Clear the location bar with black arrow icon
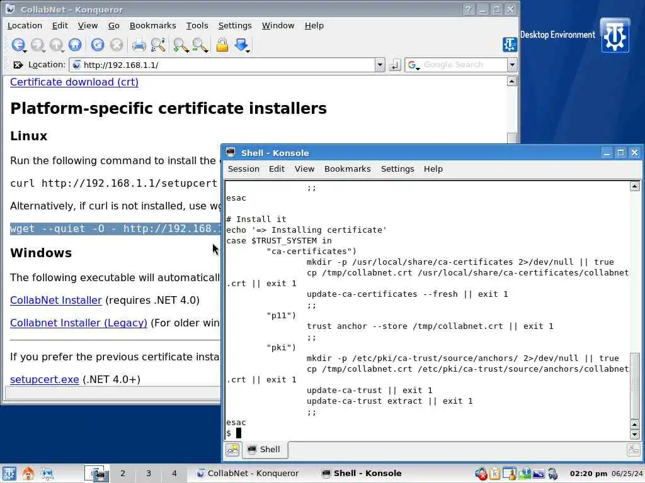The image size is (645, 483). pos(18,65)
